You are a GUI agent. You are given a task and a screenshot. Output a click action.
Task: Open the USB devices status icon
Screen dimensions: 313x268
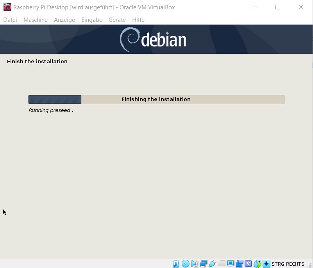[213, 264]
